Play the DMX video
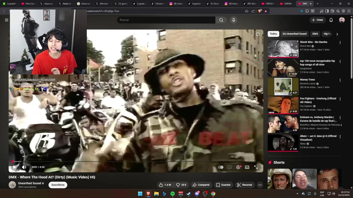 (14, 167)
